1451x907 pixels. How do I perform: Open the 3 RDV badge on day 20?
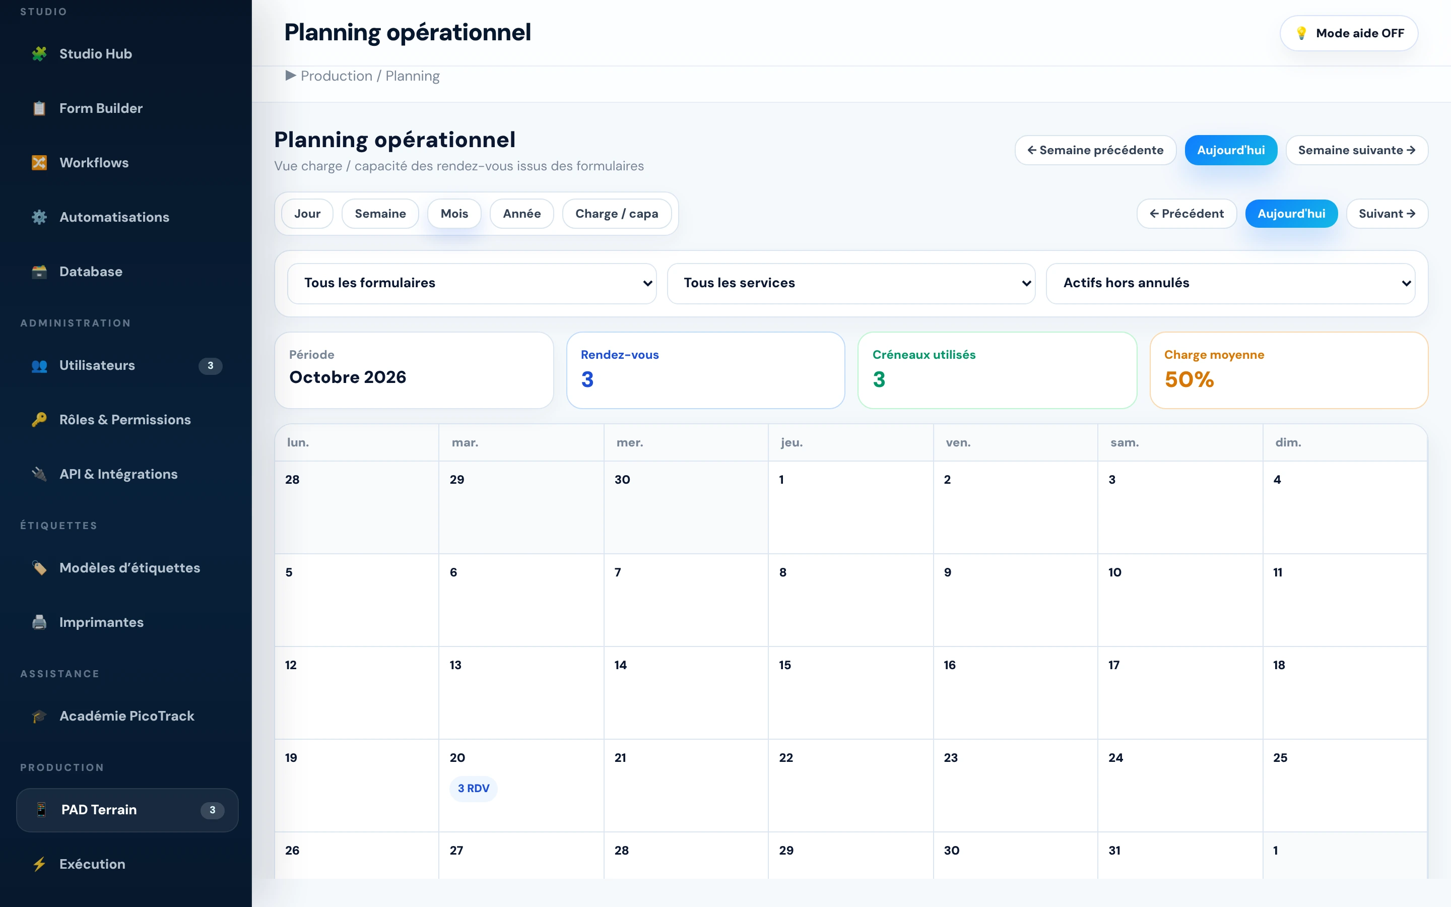(x=473, y=788)
